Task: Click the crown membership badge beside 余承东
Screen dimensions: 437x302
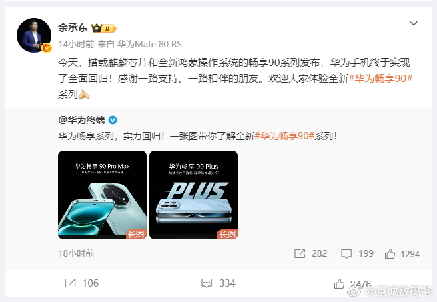Action: pyautogui.click(x=103, y=28)
